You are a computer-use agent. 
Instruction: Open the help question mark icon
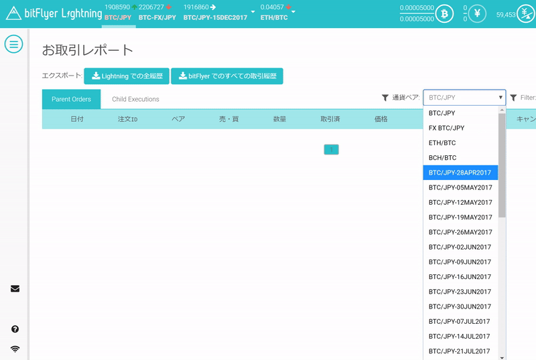point(15,329)
